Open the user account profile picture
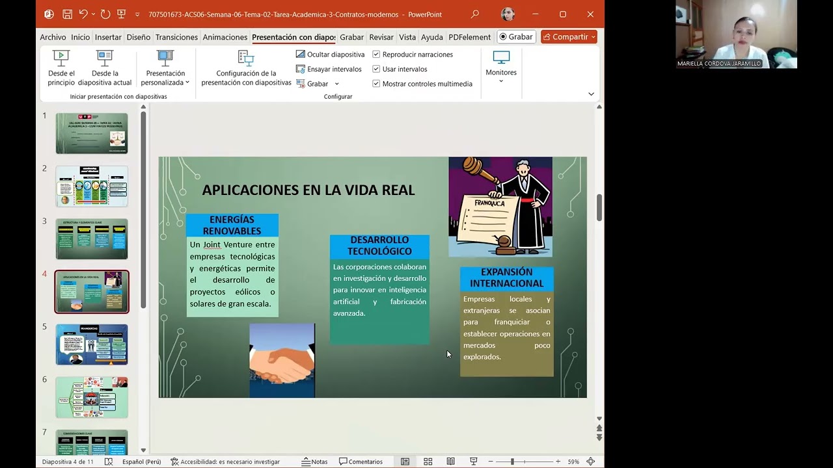This screenshot has height=468, width=833. (x=508, y=14)
